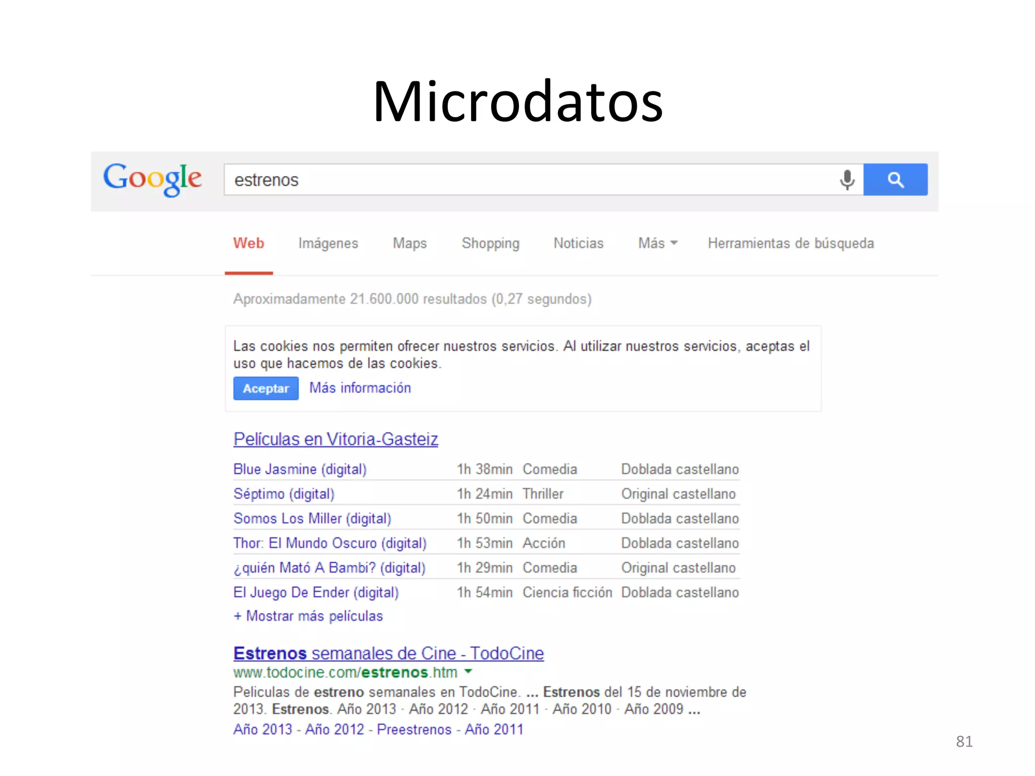Open the Más información link
This screenshot has width=1035, height=776.
tap(360, 388)
